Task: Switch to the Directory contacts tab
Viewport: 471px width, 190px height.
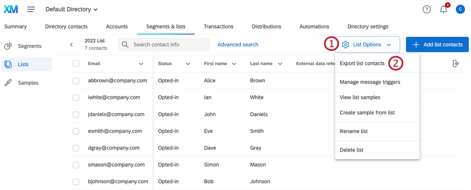Action: (66, 27)
